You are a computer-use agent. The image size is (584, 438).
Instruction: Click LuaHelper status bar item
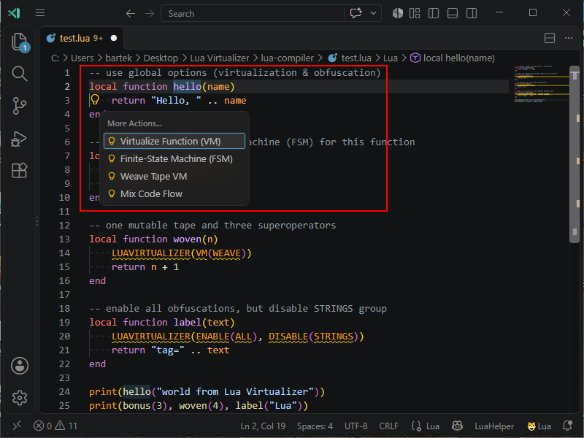[494, 426]
